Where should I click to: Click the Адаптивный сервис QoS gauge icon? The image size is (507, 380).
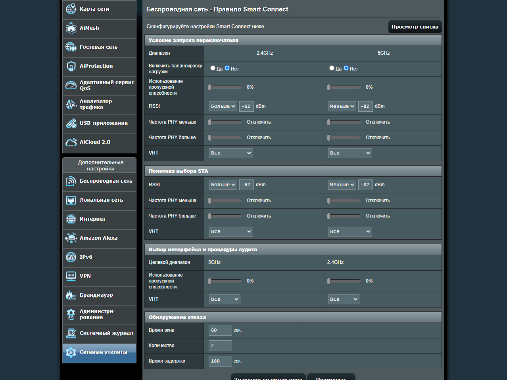point(71,85)
